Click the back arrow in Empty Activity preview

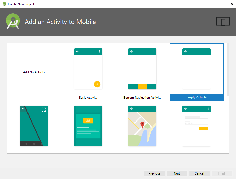186,51
